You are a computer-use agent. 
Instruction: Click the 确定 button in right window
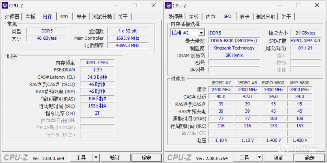310,158
